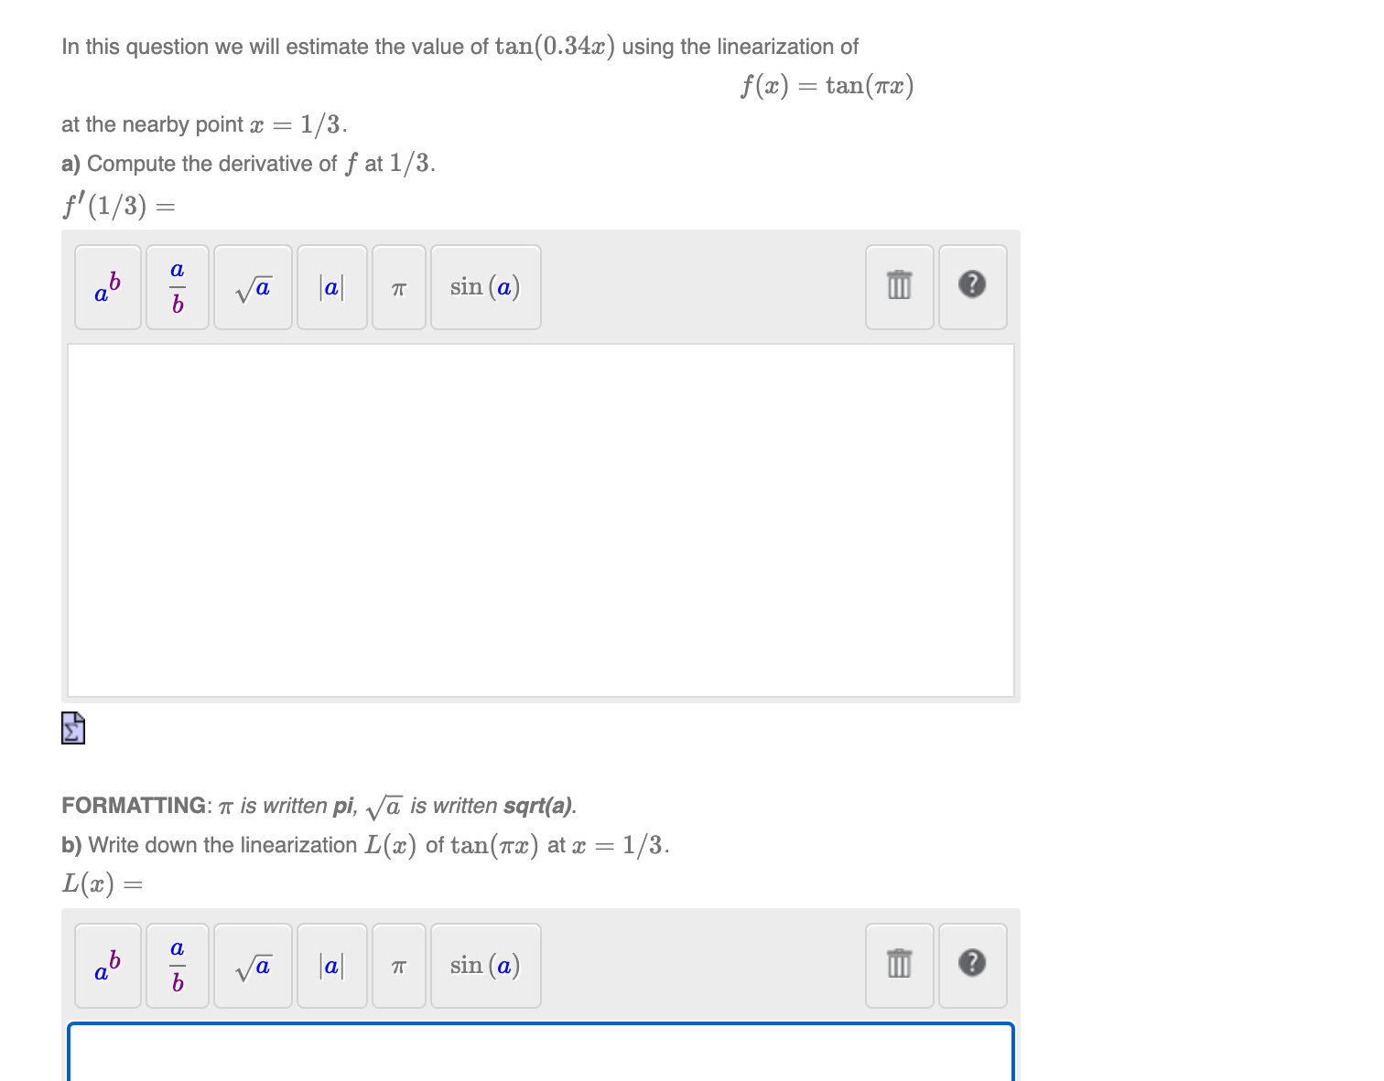Insert the pi symbol in part a toolbar
This screenshot has width=1384, height=1081.
click(x=398, y=288)
